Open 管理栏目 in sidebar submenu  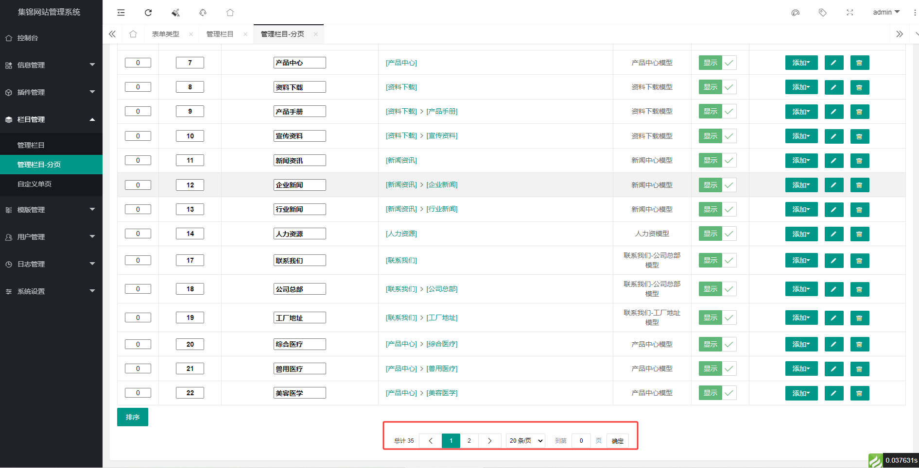(51, 145)
